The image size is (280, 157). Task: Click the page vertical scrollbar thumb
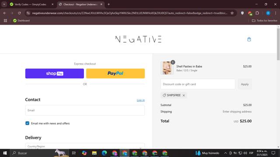coord(278,44)
